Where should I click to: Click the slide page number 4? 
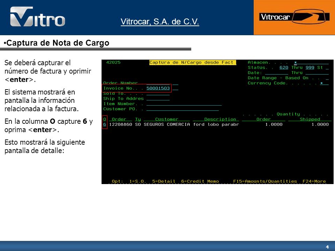pyautogui.click(x=327, y=247)
